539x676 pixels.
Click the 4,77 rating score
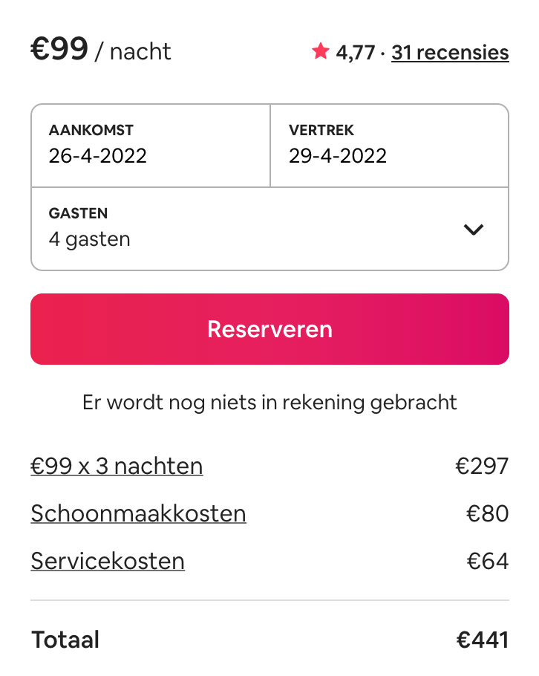pos(356,53)
